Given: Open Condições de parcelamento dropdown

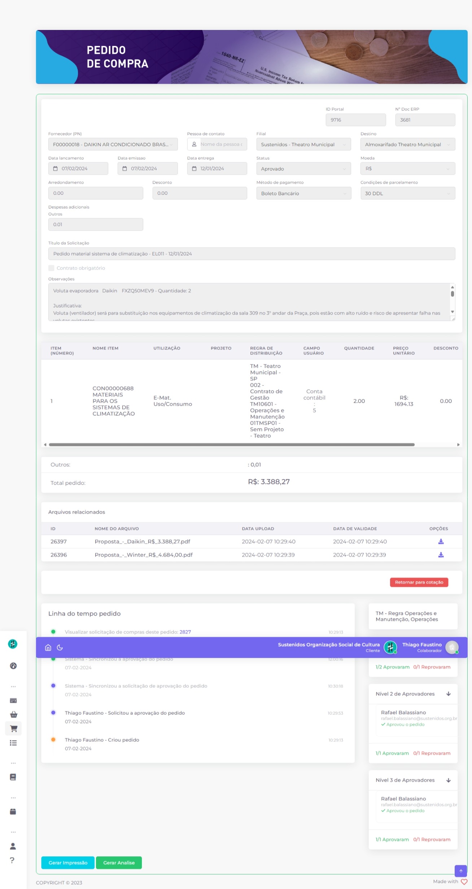Looking at the screenshot, I should click(408, 193).
